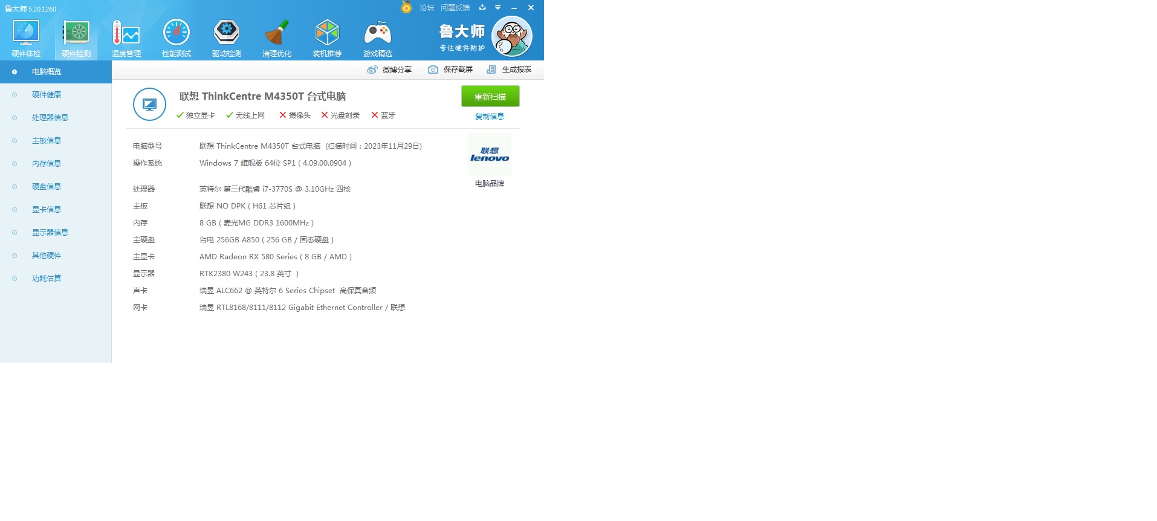Select 其他硬件 in the sidebar
The image size is (1157, 521).
pyautogui.click(x=56, y=256)
